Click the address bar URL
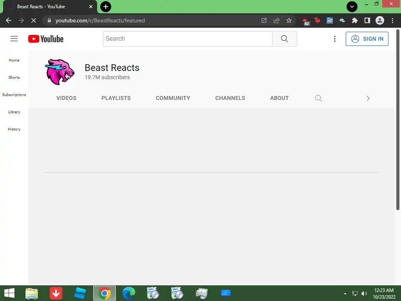401x301 pixels. [100, 20]
